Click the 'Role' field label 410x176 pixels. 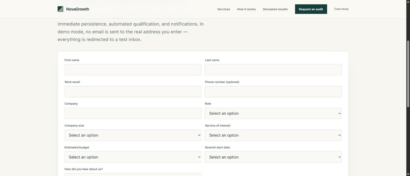click(x=208, y=104)
